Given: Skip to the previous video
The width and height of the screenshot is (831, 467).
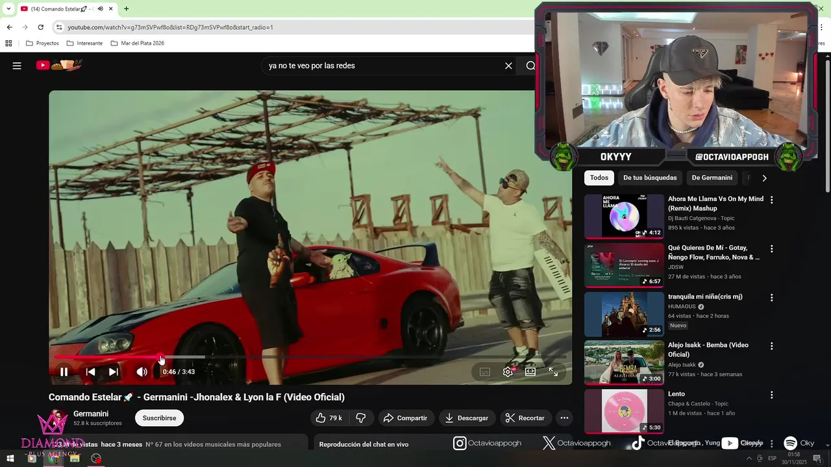Looking at the screenshot, I should 90,372.
